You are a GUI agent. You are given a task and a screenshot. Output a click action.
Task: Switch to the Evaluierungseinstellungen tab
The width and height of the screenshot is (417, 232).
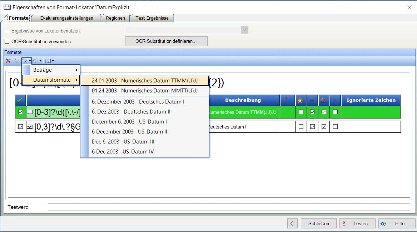(x=67, y=18)
